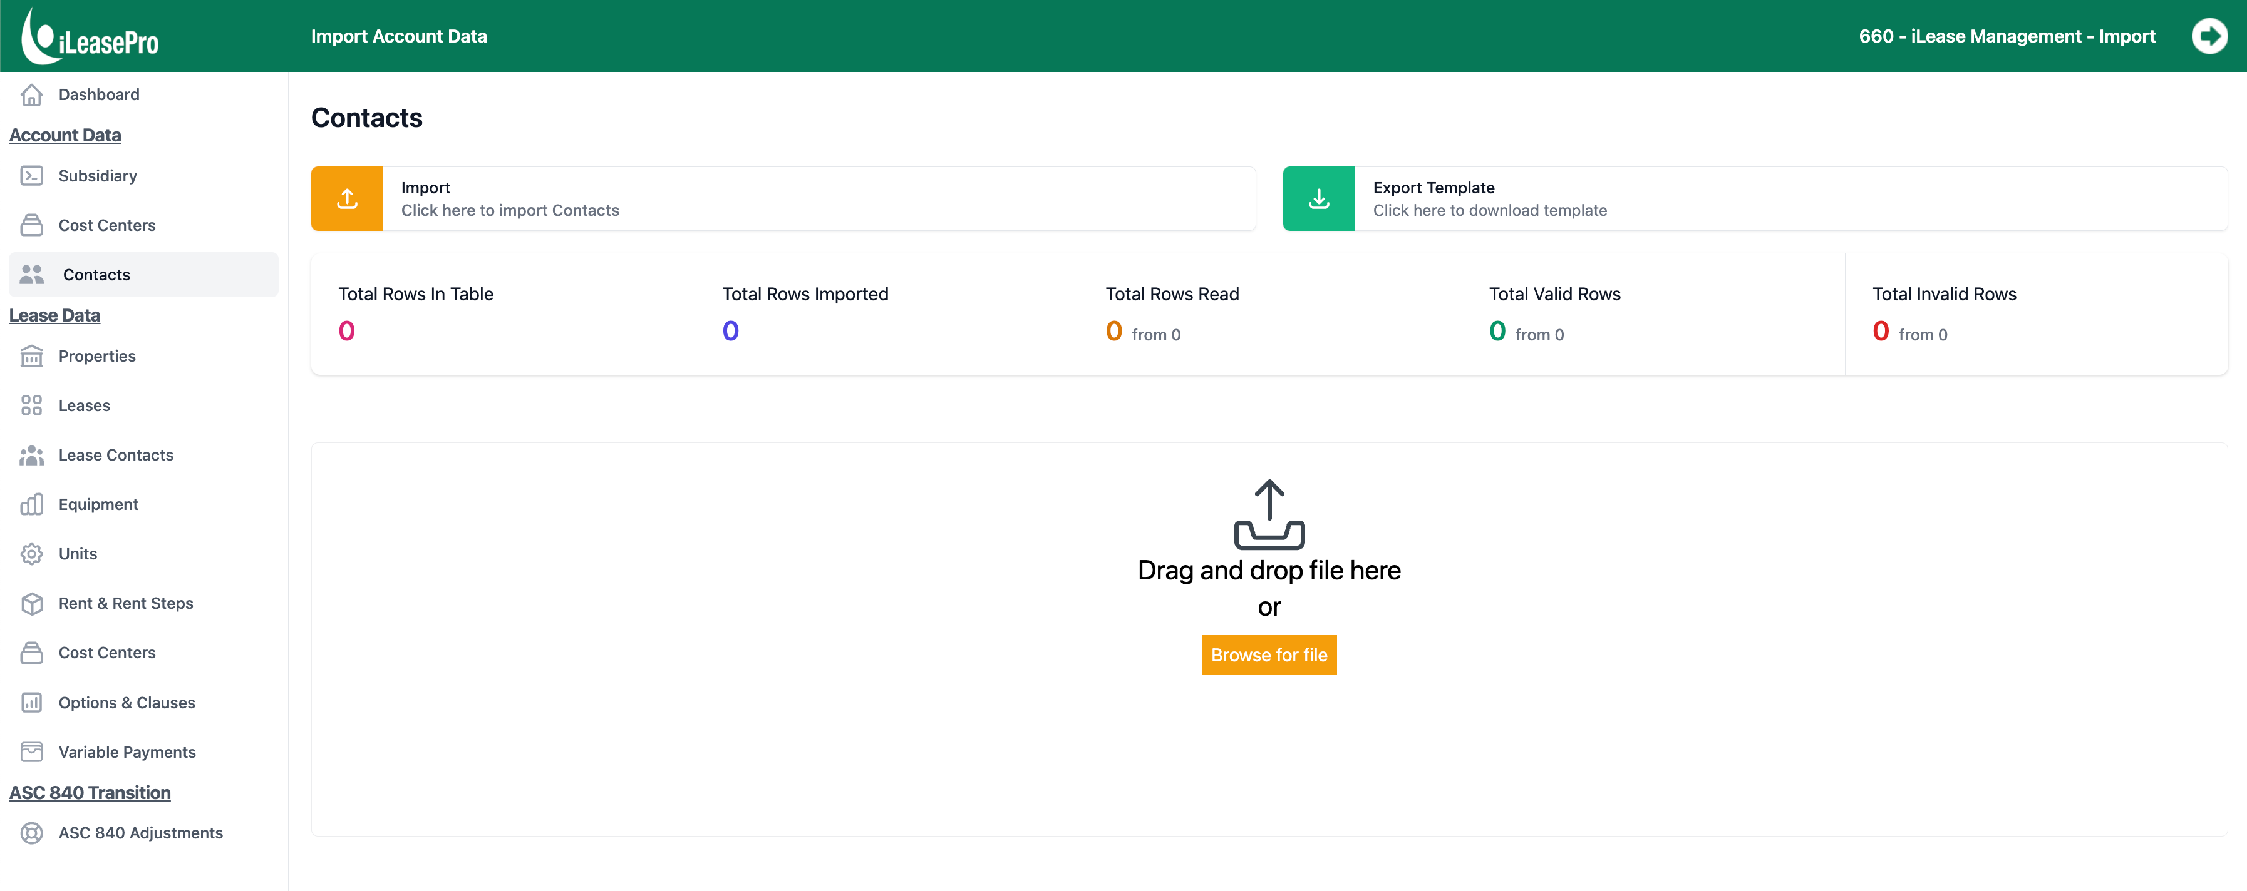Click 'Total Rows Read' label
Screen dimensions: 2247x891
point(1172,294)
